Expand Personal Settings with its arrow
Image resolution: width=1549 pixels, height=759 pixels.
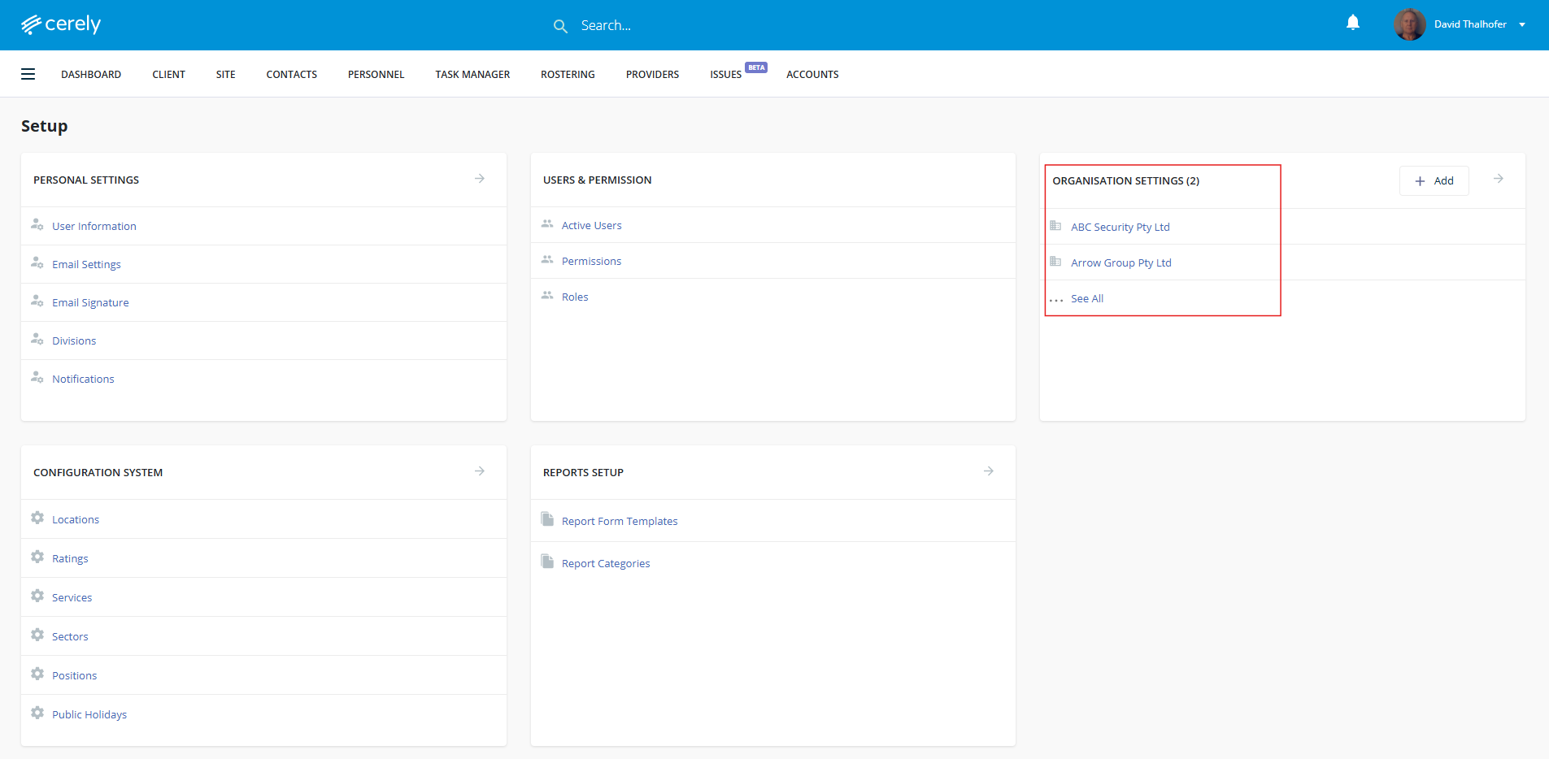click(480, 179)
